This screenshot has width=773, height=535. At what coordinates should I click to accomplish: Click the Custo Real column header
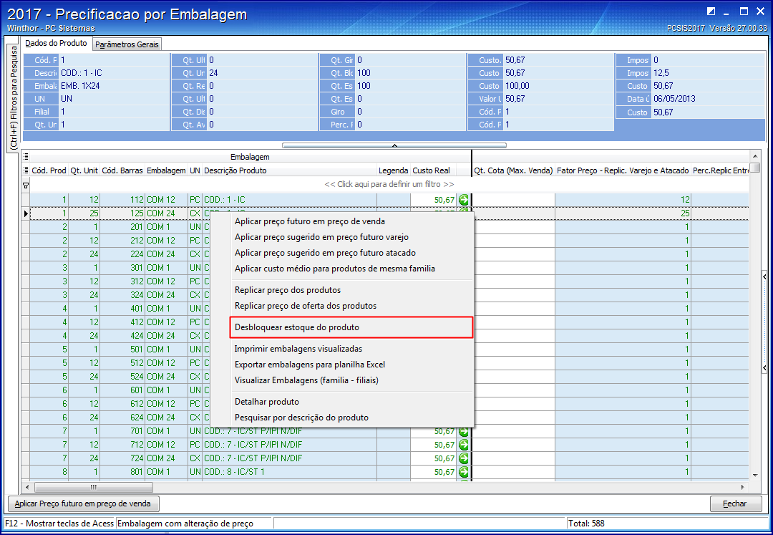[x=433, y=170]
